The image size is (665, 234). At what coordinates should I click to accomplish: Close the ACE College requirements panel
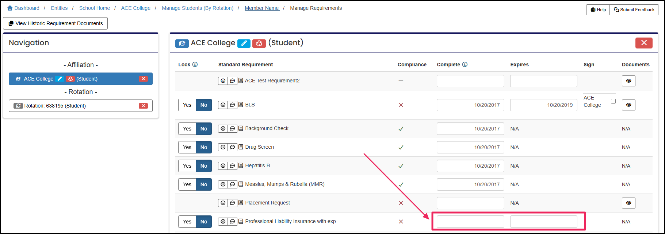[644, 43]
